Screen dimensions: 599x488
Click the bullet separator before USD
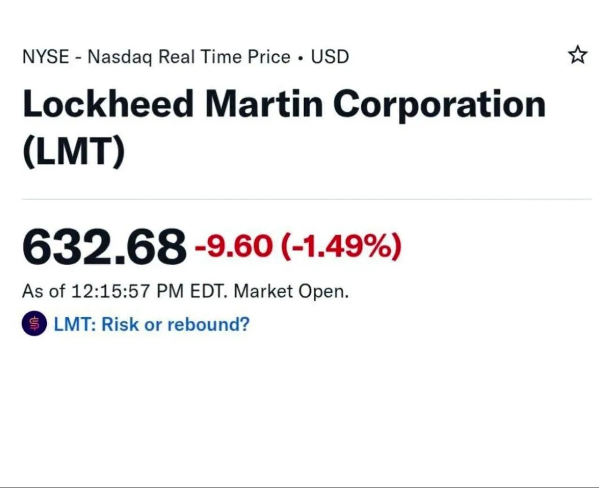(300, 58)
